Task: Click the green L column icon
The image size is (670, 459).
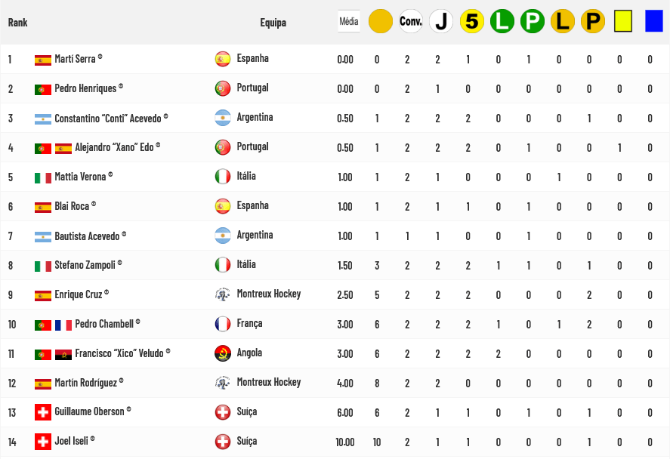Action: (502, 21)
